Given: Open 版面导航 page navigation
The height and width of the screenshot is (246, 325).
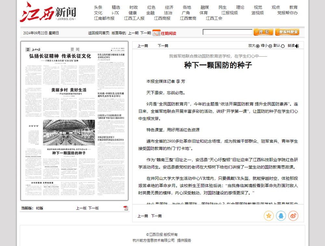Looking at the screenshot, I should [119, 33].
